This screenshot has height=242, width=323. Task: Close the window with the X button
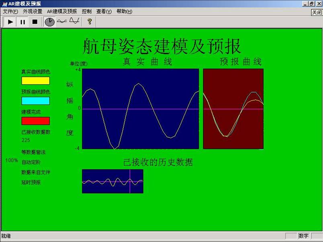319,4
